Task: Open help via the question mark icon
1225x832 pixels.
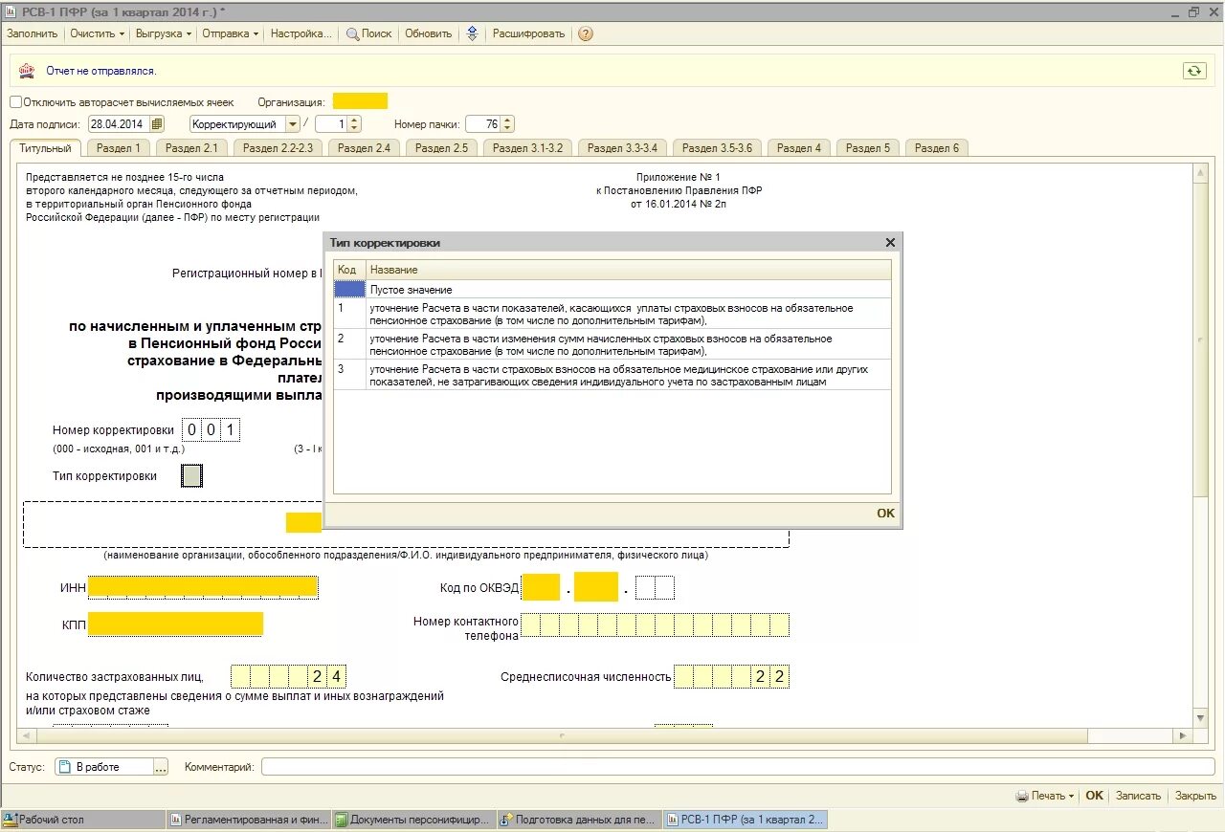Action: click(586, 33)
